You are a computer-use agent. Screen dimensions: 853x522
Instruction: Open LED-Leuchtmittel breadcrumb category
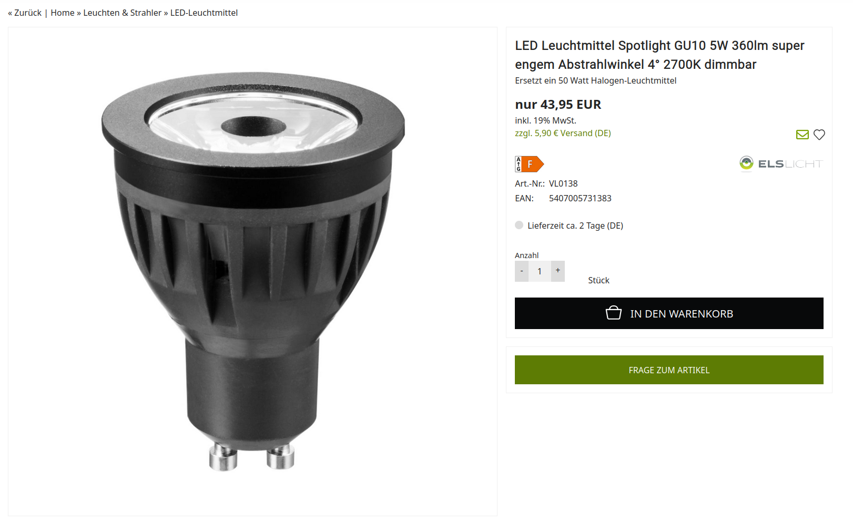coord(204,13)
